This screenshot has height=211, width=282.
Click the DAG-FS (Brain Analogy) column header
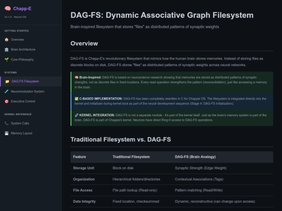195,157
